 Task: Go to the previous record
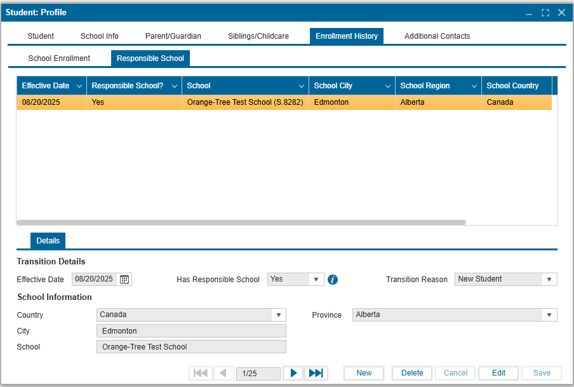(223, 373)
